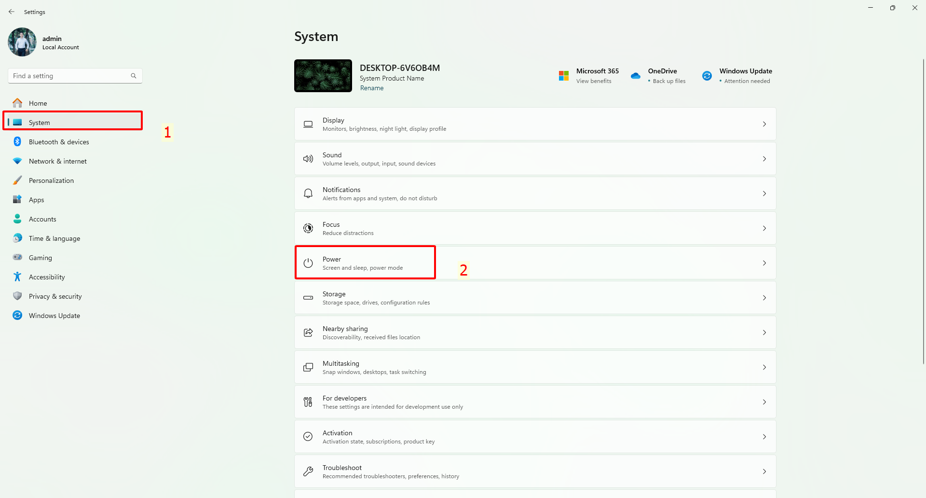Viewport: 926px width, 498px height.
Task: Click the Windows Update icon in sidebar
Action: pyautogui.click(x=17, y=315)
